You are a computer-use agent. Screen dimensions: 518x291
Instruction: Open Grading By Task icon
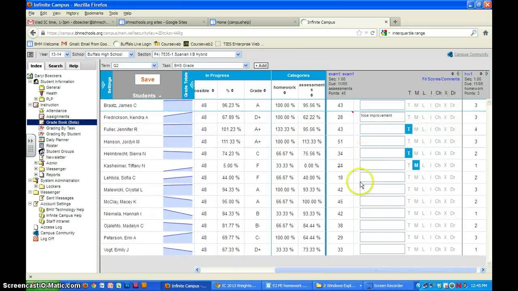click(42, 128)
